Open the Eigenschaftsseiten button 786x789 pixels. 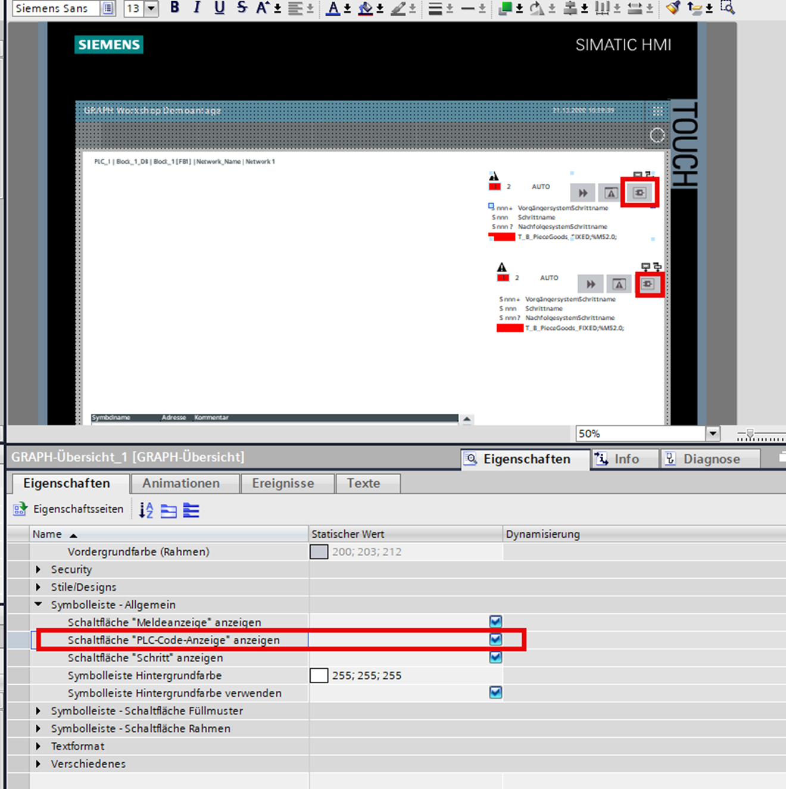(68, 509)
